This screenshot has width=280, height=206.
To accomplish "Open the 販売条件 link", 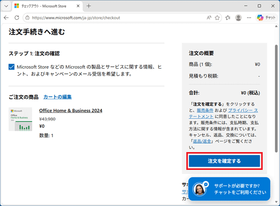I will [x=205, y=110].
